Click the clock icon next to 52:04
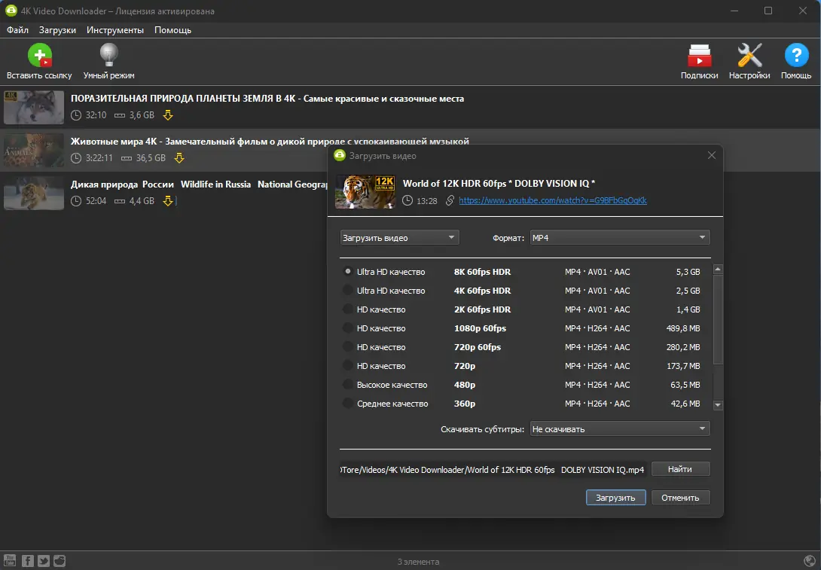Screen dimensions: 821x570 (76, 201)
